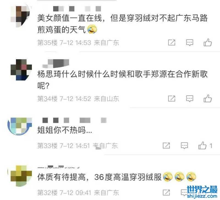Open the avatar of the 第33楼 commenter
Viewport: 220px width, 200px height.
[x=20, y=126]
